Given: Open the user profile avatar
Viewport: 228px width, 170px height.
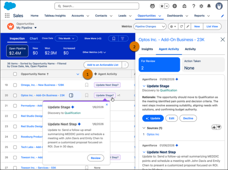Looking at the screenshot, I should coord(219,6).
